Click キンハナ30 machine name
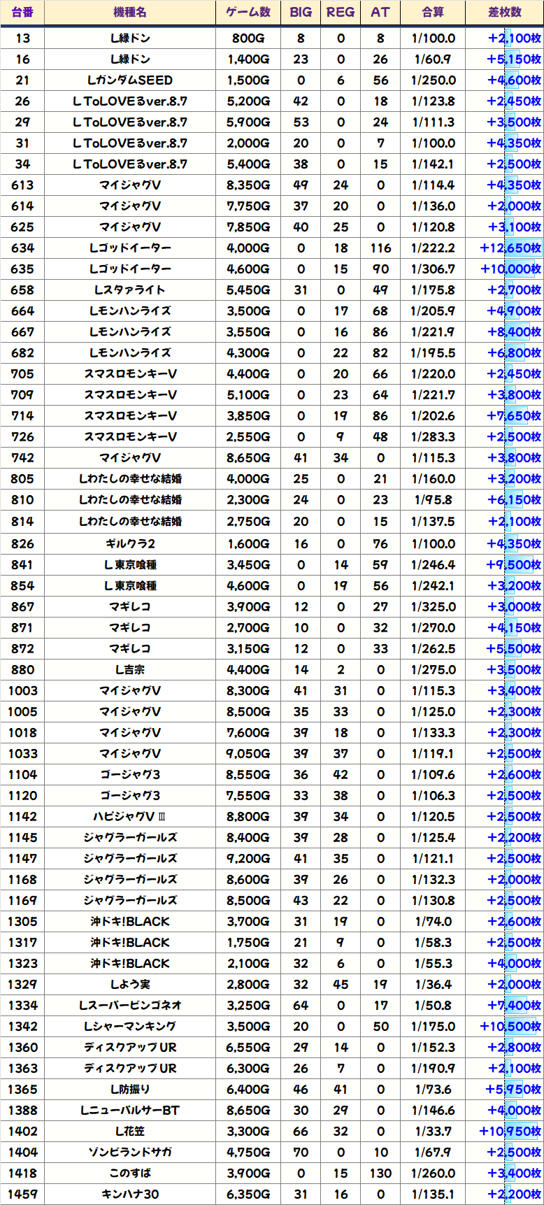 coord(130,1195)
